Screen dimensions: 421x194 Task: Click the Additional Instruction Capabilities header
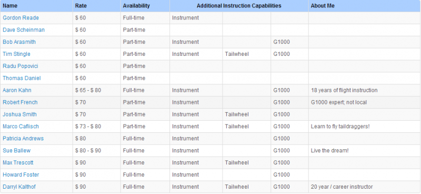(x=239, y=6)
